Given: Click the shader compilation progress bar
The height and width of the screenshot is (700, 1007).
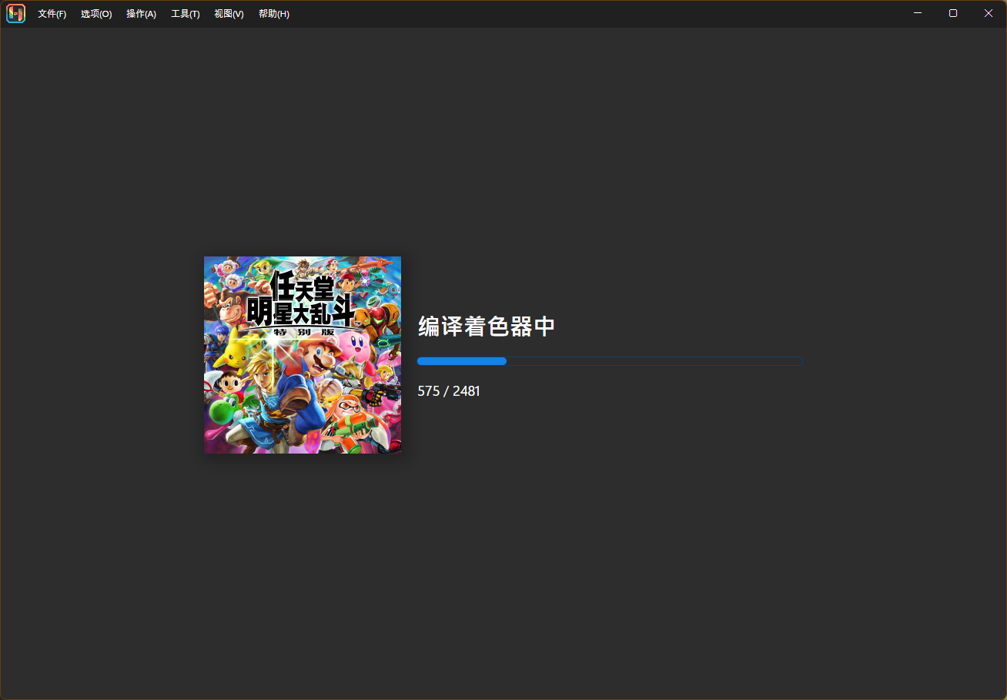Looking at the screenshot, I should (610, 361).
